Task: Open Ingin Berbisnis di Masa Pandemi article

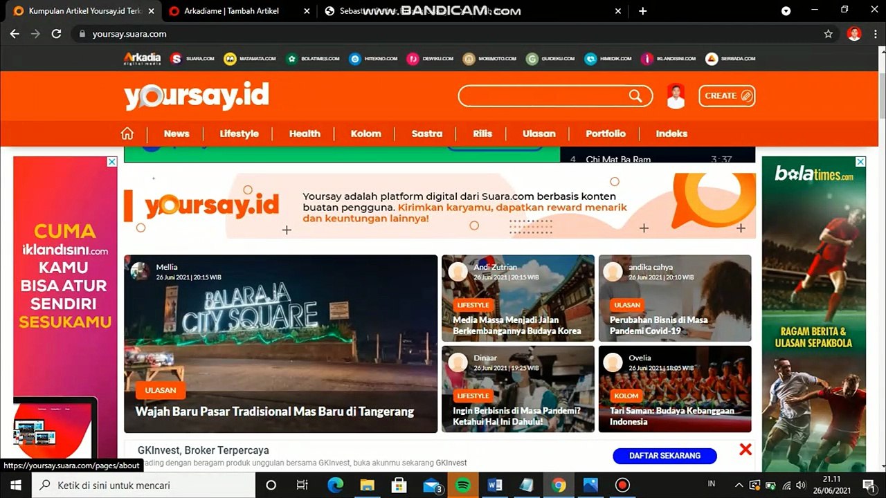Action: pyautogui.click(x=517, y=416)
